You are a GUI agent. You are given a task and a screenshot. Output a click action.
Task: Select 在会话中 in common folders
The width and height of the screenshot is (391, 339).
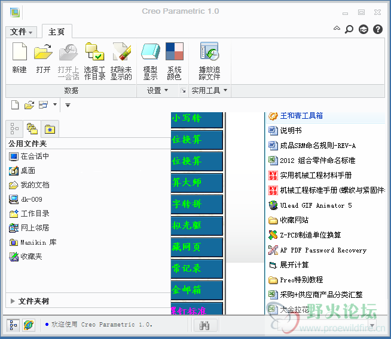pyautogui.click(x=29, y=156)
